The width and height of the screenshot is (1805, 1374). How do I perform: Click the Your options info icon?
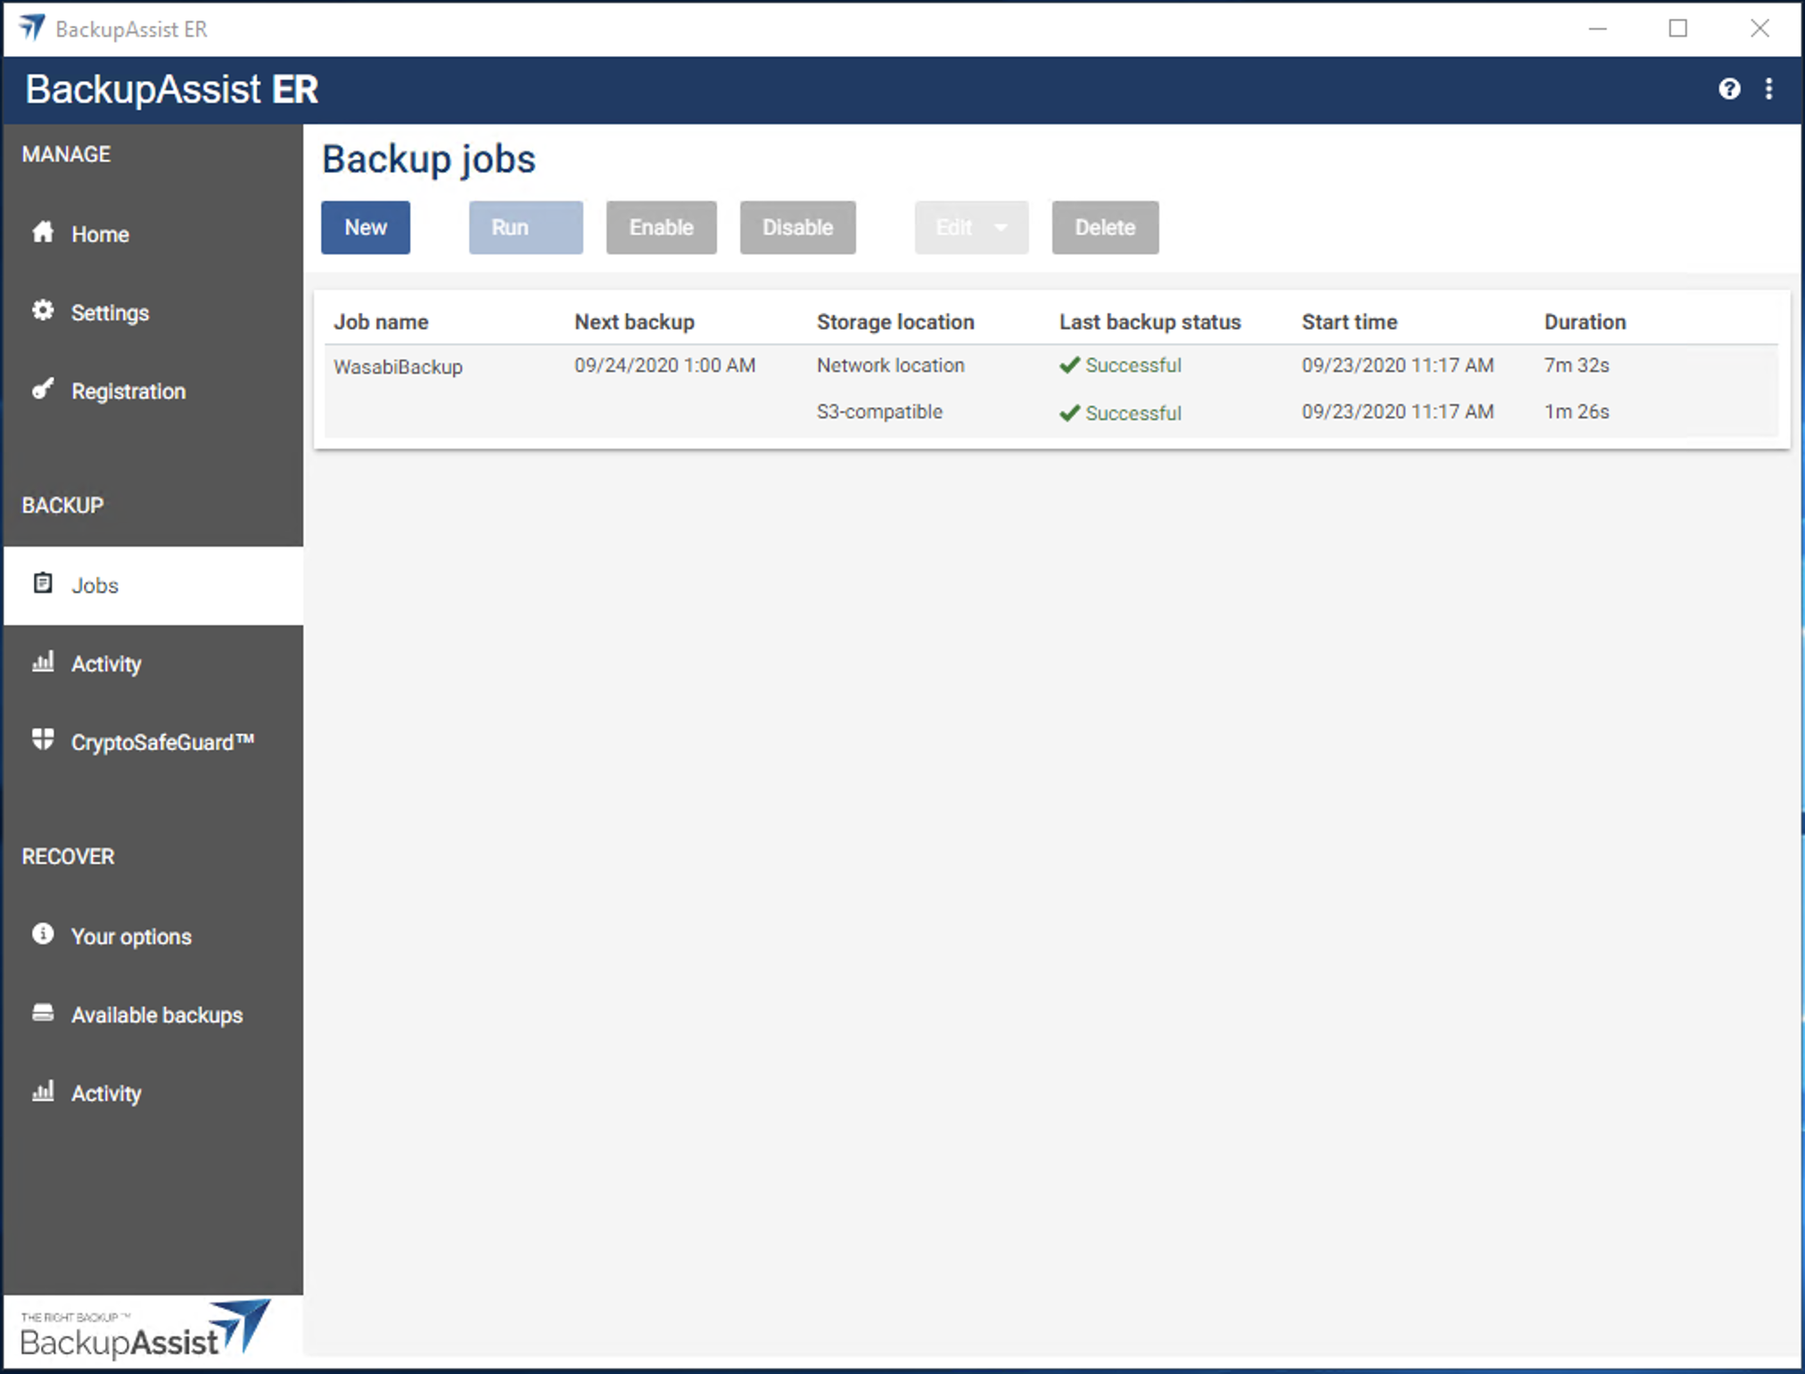(x=43, y=934)
